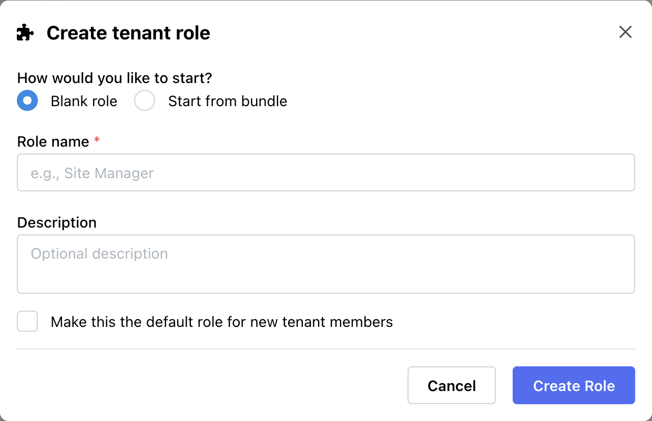Screen dimensions: 652x421
Task: Click the Create tenant role dialog title
Action: point(128,33)
